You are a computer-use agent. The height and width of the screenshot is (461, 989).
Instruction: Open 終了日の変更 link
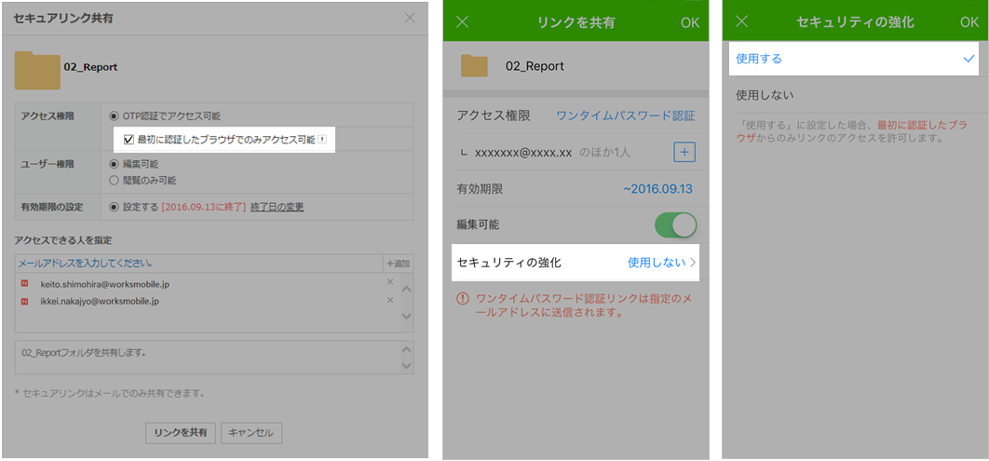277,207
